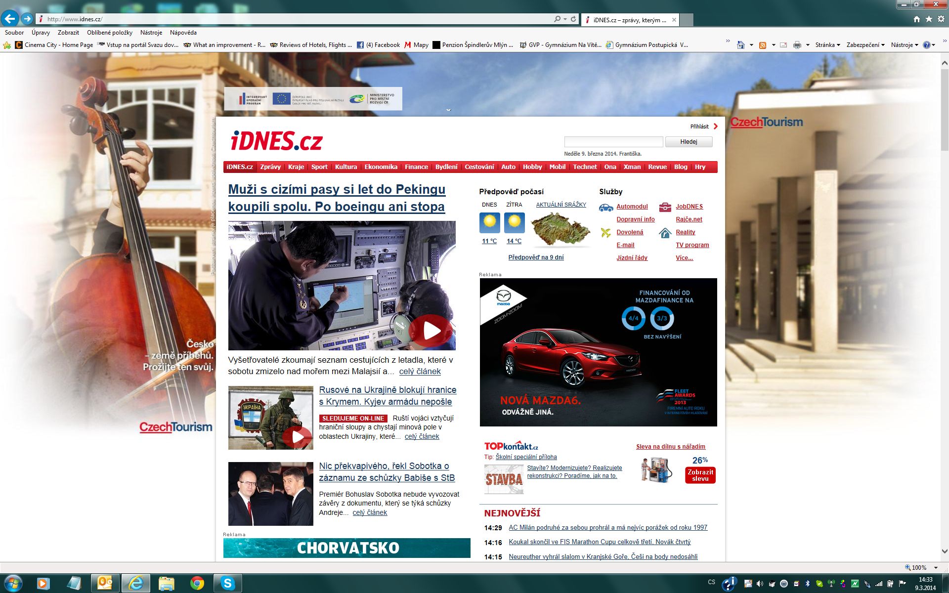Click today's sunny weather icon
The width and height of the screenshot is (949, 593).
[489, 223]
